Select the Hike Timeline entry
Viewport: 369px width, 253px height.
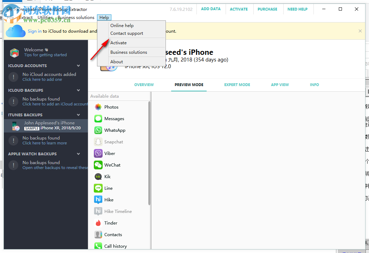click(118, 211)
